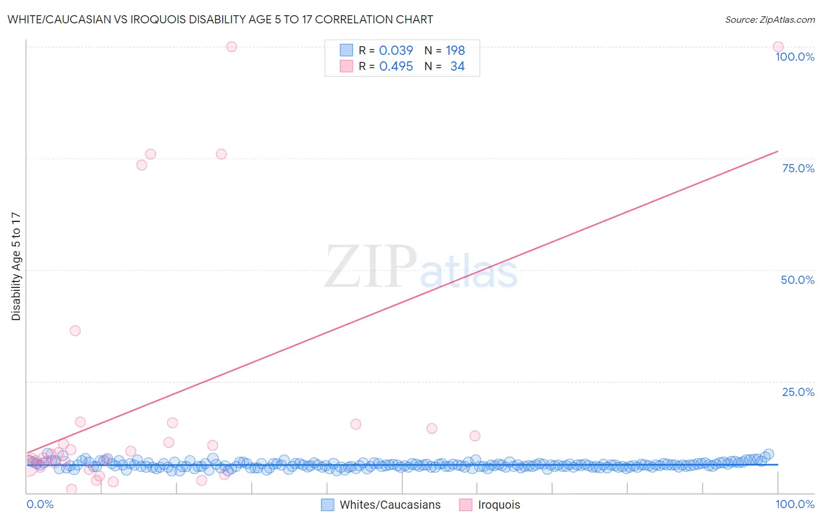Click the 25.0% y-axis tick label
Image resolution: width=822 pixels, height=521 pixels.
tap(798, 392)
